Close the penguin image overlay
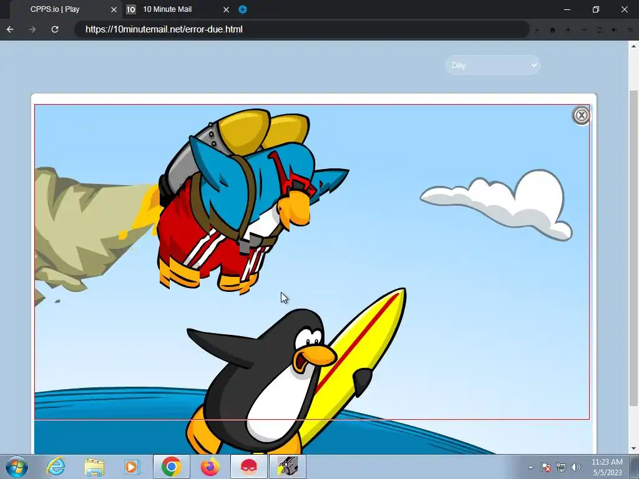Screen dimensions: 639x479 click(x=582, y=115)
